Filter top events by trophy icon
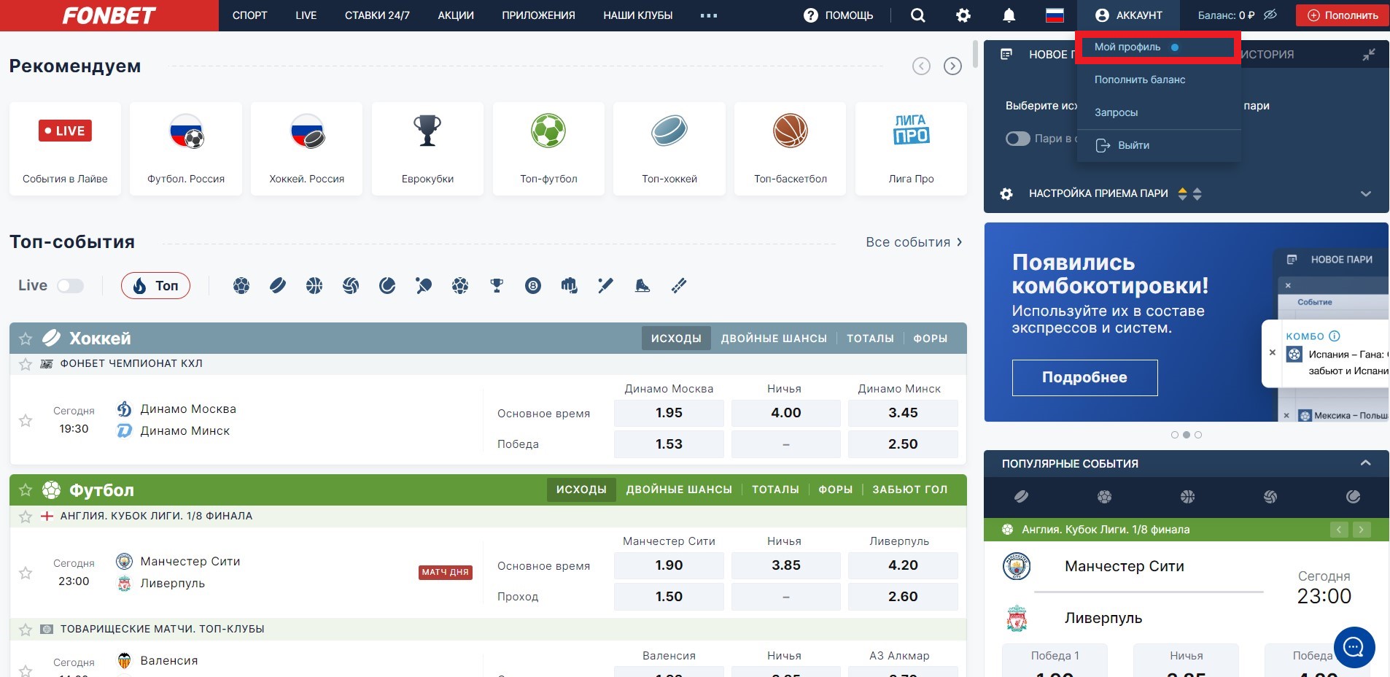Image resolution: width=1390 pixels, height=677 pixels. [x=497, y=286]
